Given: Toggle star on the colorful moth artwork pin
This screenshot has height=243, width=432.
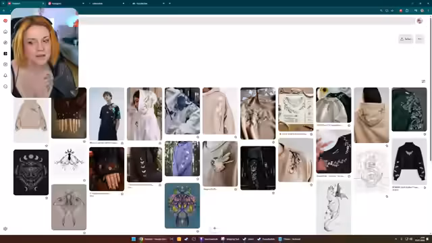Looking at the screenshot, I should pos(198,231).
